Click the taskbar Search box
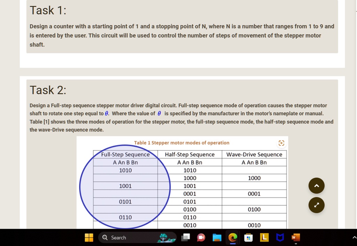Image resolution: width=357 pixels, height=246 pixels. 137,238
